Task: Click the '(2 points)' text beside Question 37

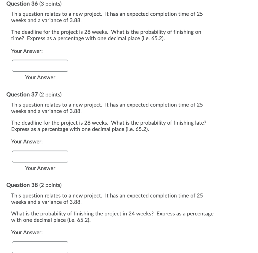Action: [x=50, y=94]
